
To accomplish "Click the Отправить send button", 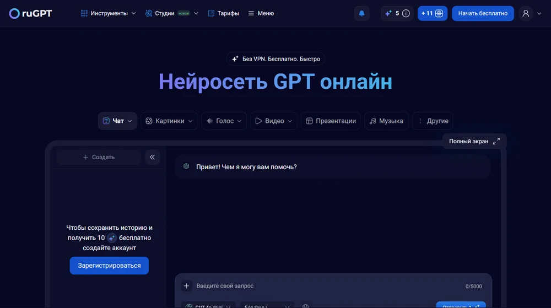I will pos(461,306).
